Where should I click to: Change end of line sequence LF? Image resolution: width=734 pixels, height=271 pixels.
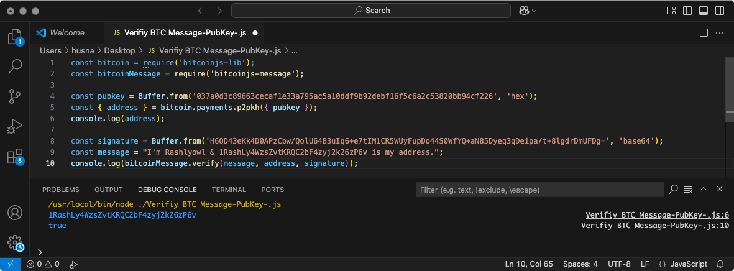(x=645, y=264)
